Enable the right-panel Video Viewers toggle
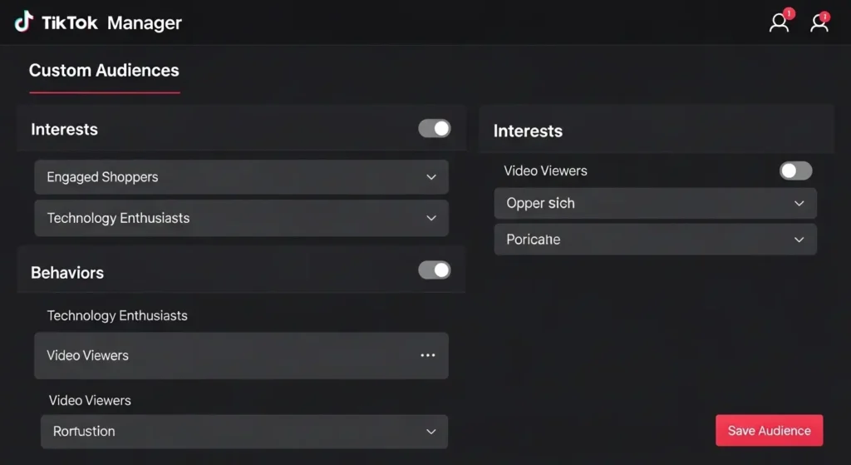The image size is (851, 465). tap(795, 171)
